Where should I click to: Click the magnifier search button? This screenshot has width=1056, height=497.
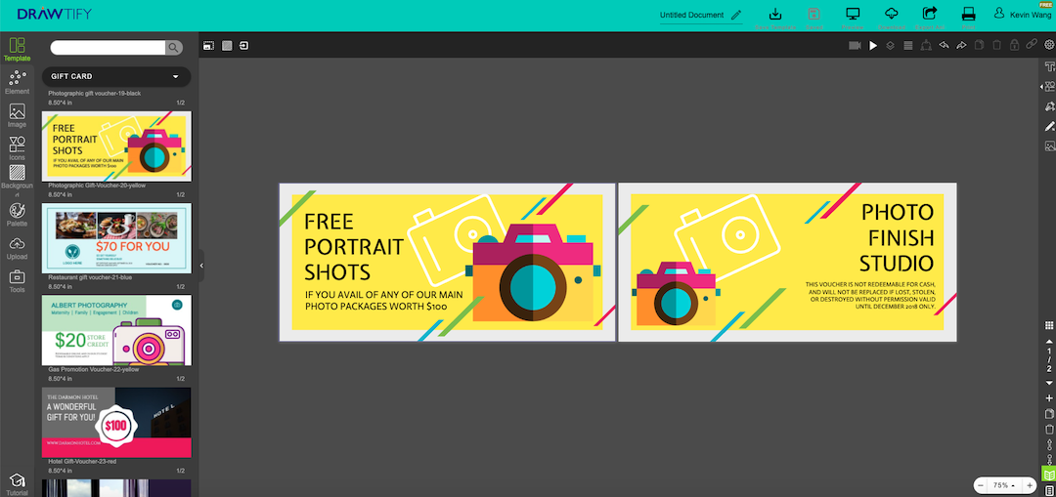tap(174, 47)
